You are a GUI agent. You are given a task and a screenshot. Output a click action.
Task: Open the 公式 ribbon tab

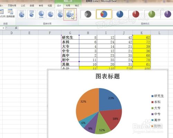click(x=23, y=6)
